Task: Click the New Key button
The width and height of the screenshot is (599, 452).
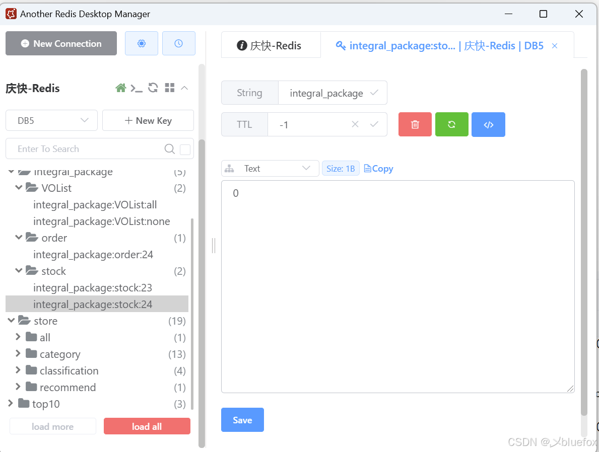Action: point(148,121)
